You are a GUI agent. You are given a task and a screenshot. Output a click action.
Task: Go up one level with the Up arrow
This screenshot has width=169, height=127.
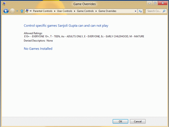(22, 11)
